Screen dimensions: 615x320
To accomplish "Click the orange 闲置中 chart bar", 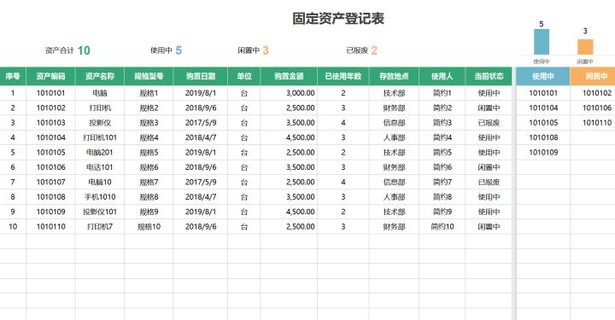I will point(585,47).
